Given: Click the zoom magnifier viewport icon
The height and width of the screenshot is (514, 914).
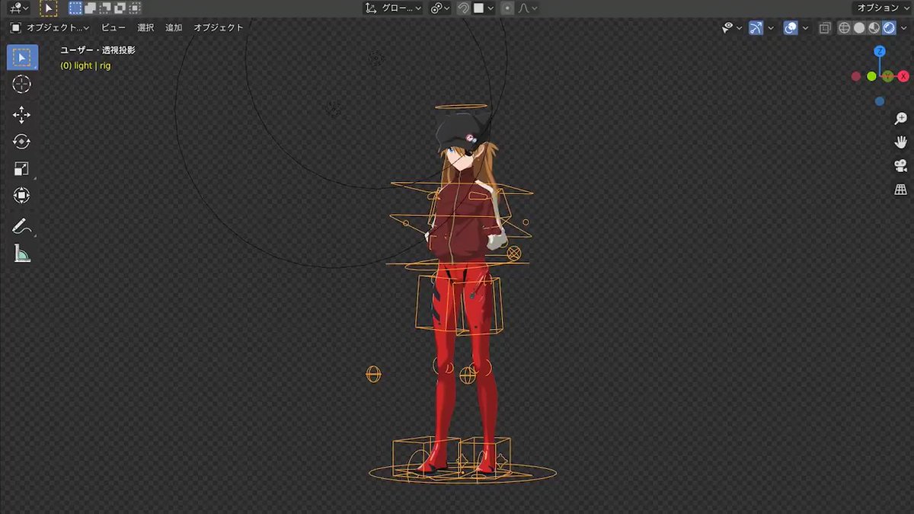Looking at the screenshot, I should pos(900,119).
